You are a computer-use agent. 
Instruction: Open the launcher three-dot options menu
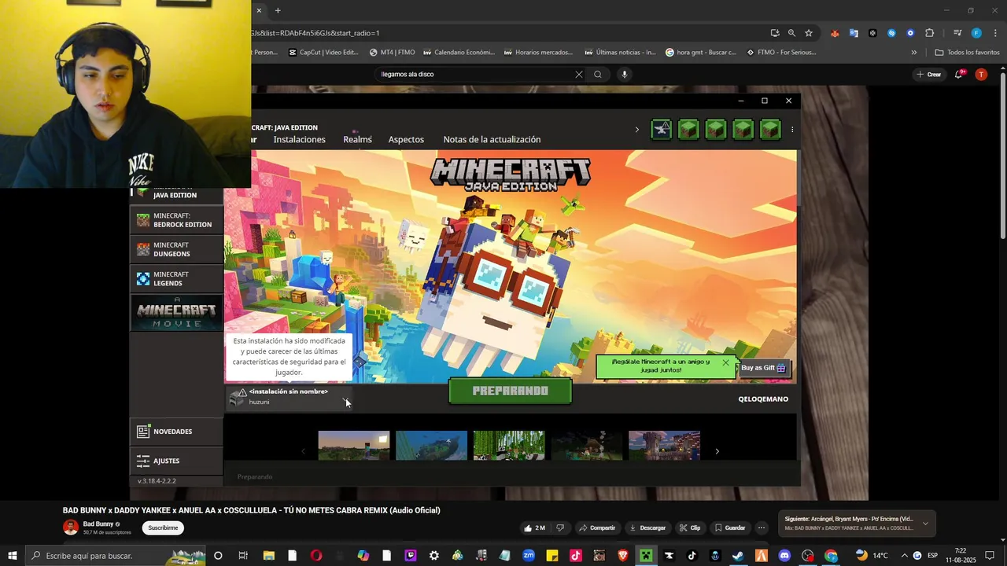point(792,130)
